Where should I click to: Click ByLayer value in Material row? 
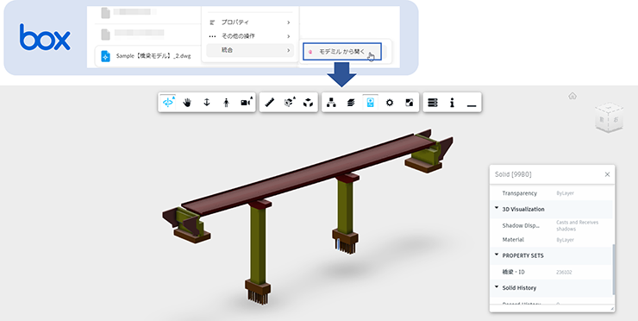coord(565,240)
